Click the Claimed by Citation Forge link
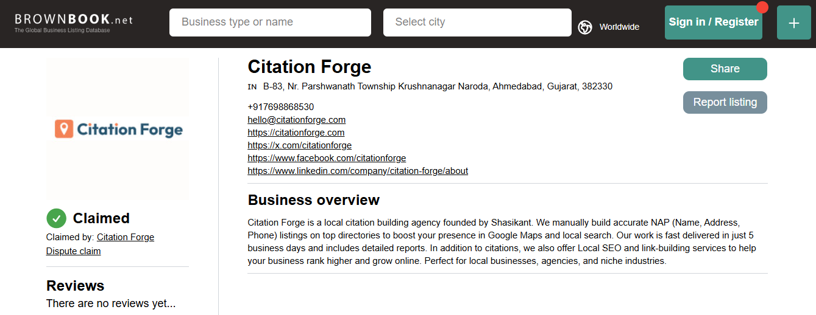Viewport: 816px width, 315px height. click(126, 237)
